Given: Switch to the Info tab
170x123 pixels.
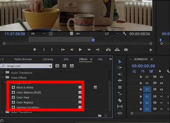Looking at the screenshot, I should pyautogui.click(x=66, y=59).
